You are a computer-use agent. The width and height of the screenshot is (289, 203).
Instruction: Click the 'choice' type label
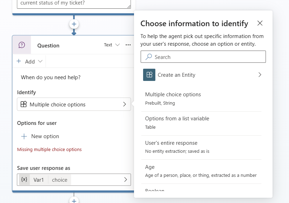pyautogui.click(x=59, y=180)
